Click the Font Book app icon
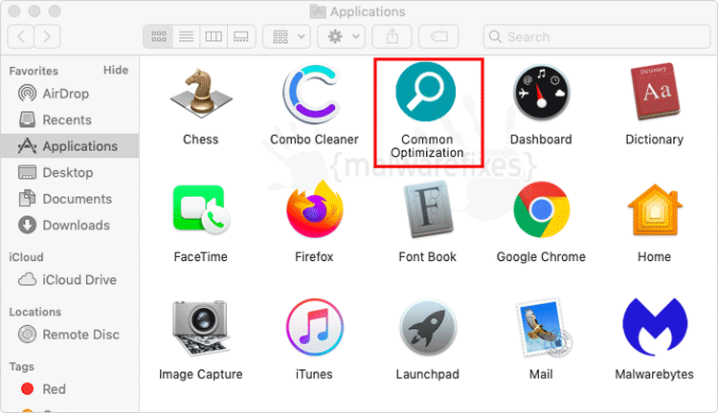Image resolution: width=718 pixels, height=413 pixels. pyautogui.click(x=428, y=209)
